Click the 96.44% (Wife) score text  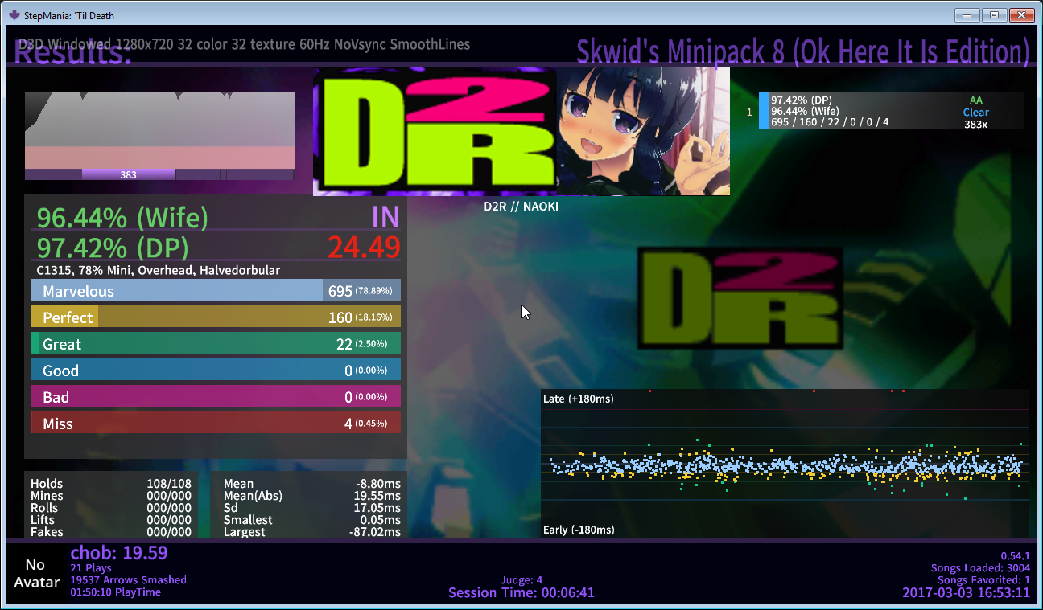click(122, 218)
